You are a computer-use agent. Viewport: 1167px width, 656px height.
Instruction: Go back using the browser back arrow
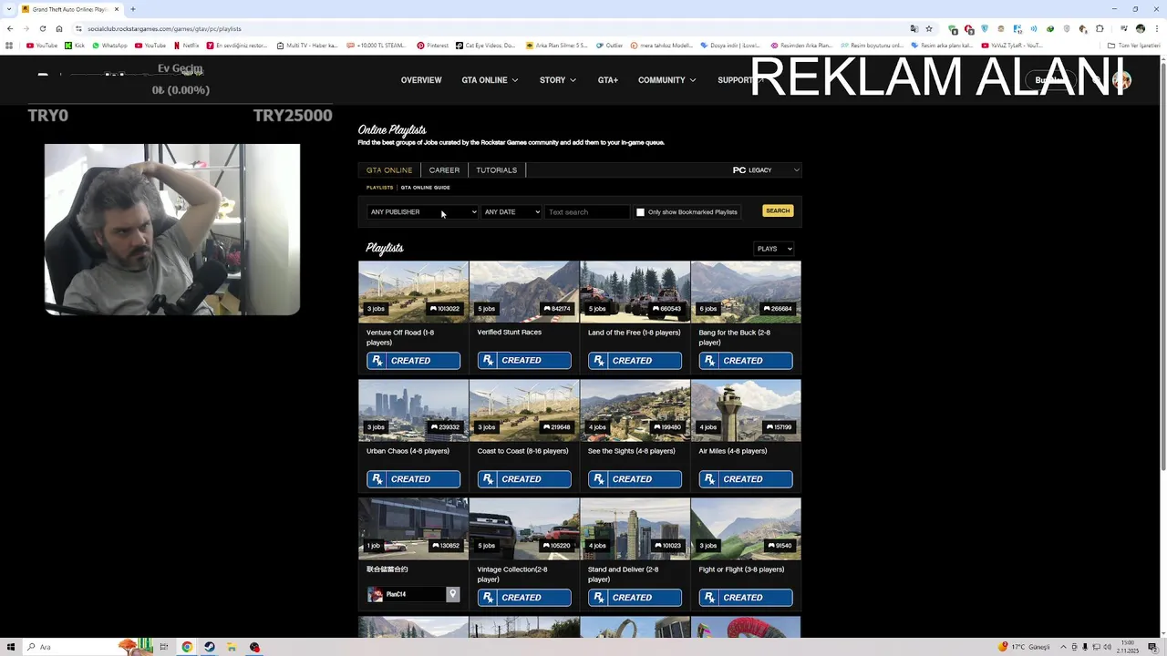(10, 28)
